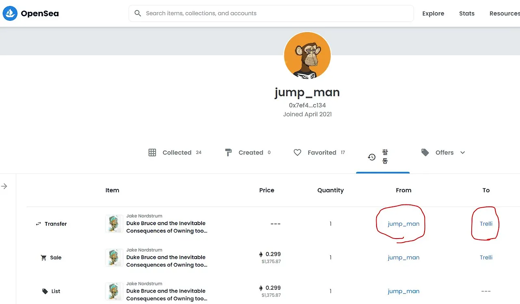Click the Price column header
Image resolution: width=520 pixels, height=304 pixels.
267,190
